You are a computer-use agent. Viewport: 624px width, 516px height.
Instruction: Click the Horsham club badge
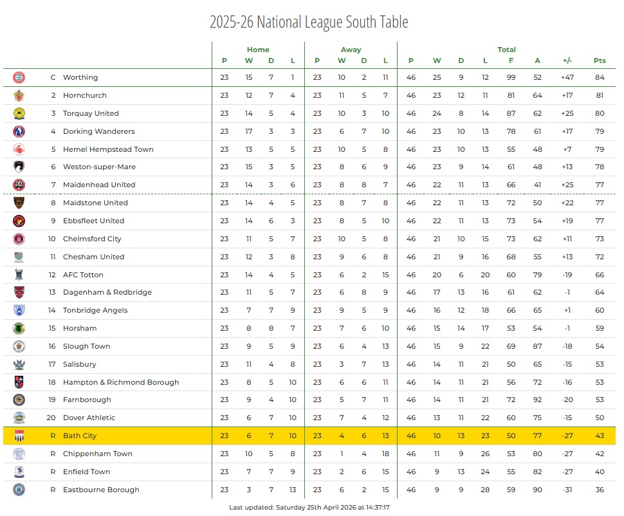point(19,328)
